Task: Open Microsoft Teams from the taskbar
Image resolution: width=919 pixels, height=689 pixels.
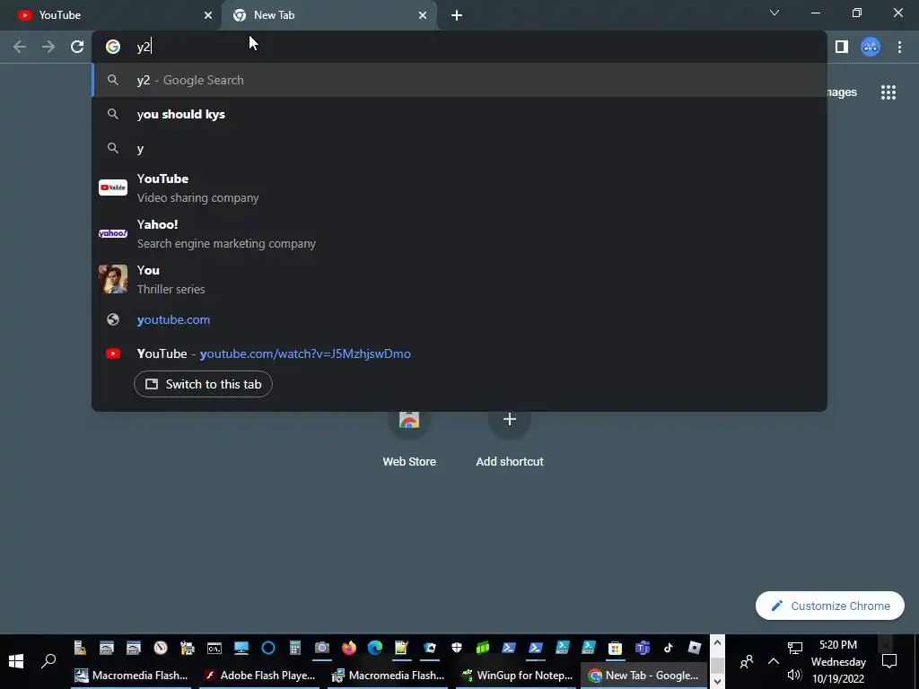Action: pyautogui.click(x=642, y=648)
